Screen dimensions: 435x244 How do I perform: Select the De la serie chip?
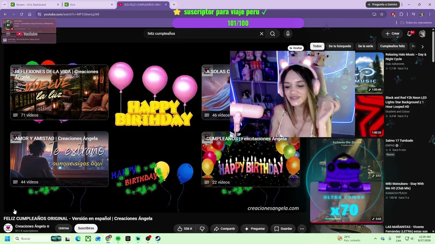366,46
